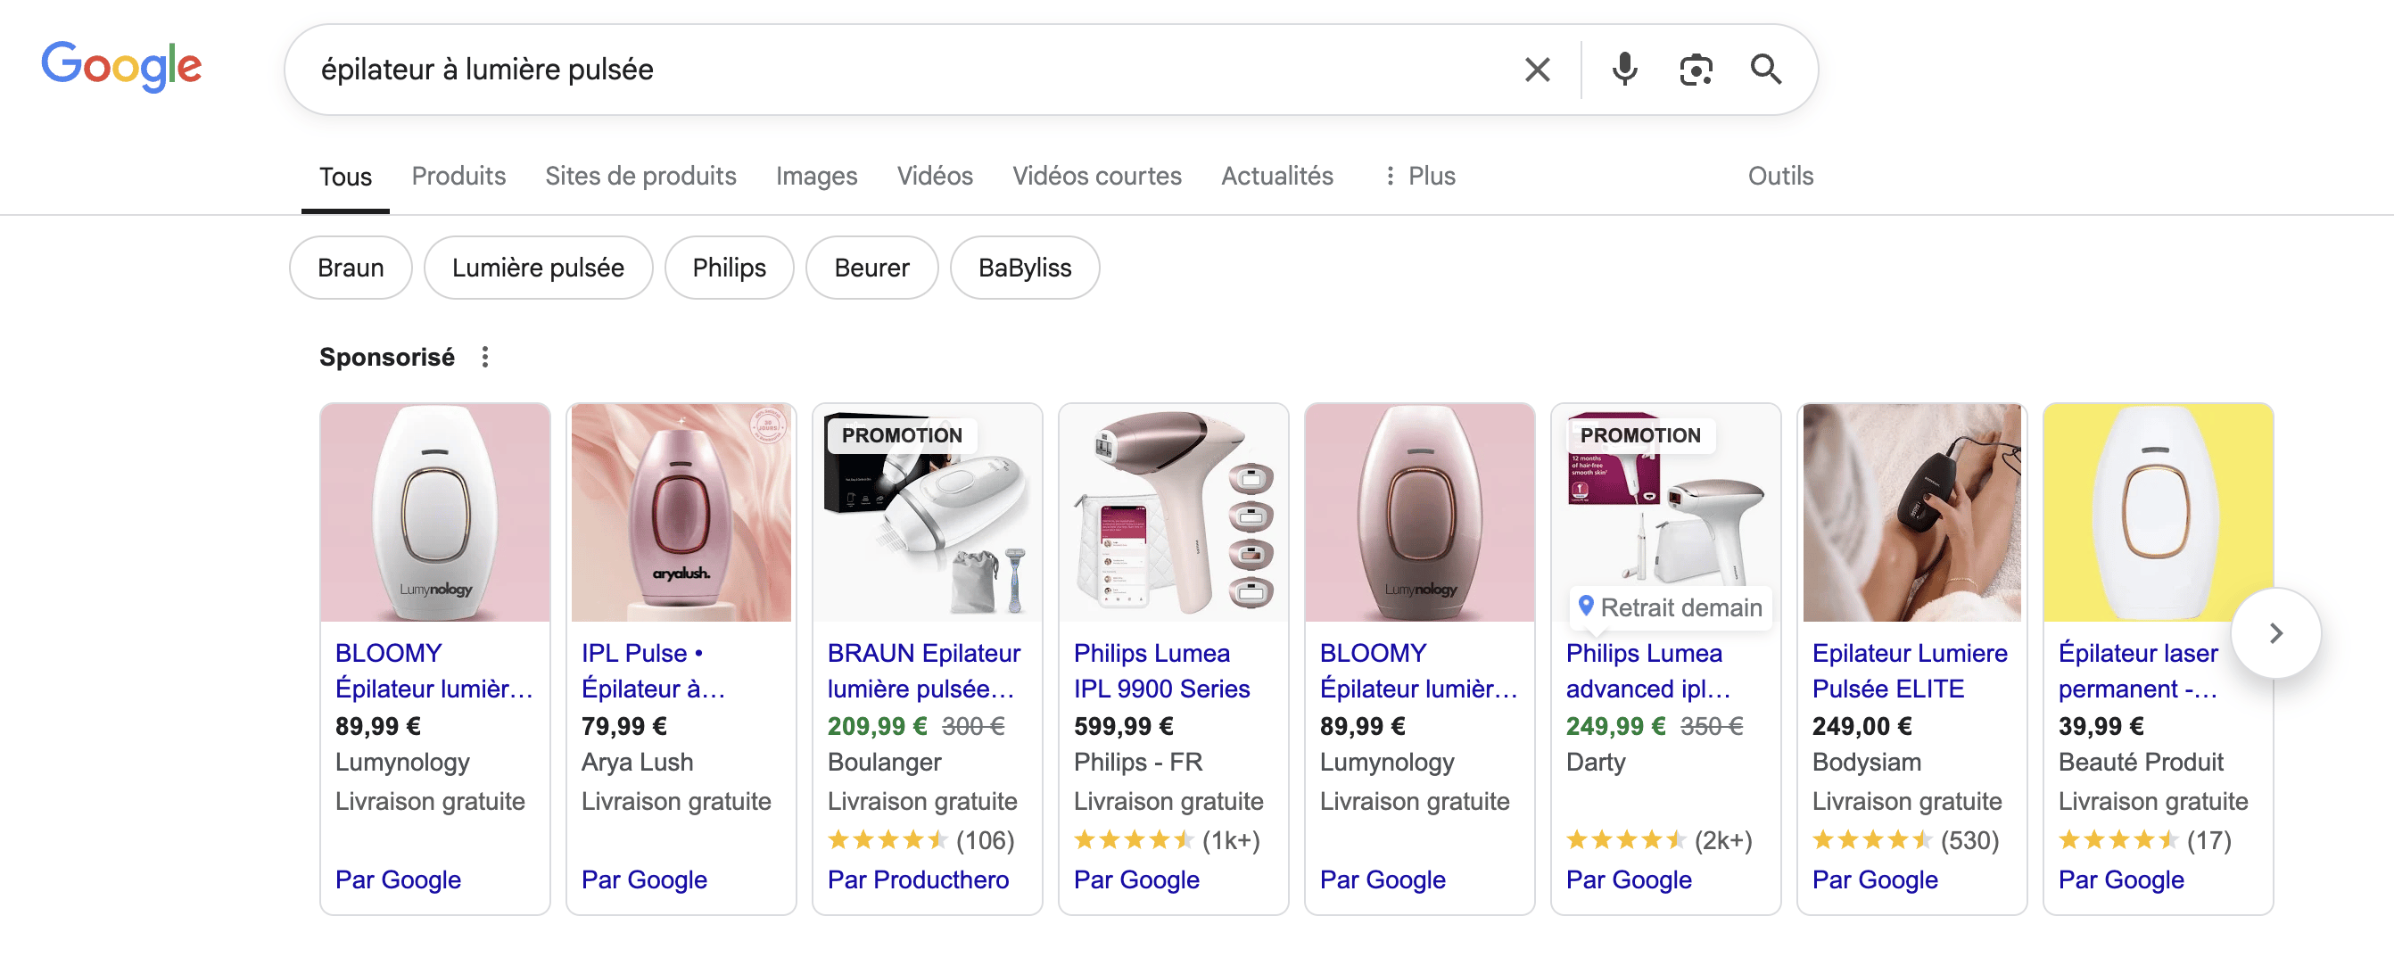Filter by the Philips chip
This screenshot has height=974, width=2394.
tap(730, 268)
